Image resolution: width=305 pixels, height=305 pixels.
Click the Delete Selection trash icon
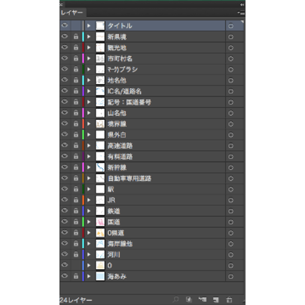coord(229,300)
